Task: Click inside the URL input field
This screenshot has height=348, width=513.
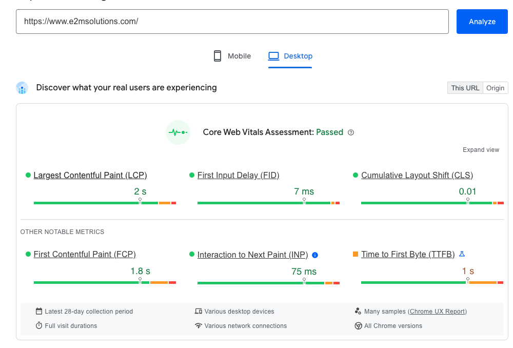Action: tap(232, 22)
